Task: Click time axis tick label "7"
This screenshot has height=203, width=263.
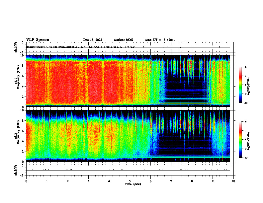Action: coord(171,181)
